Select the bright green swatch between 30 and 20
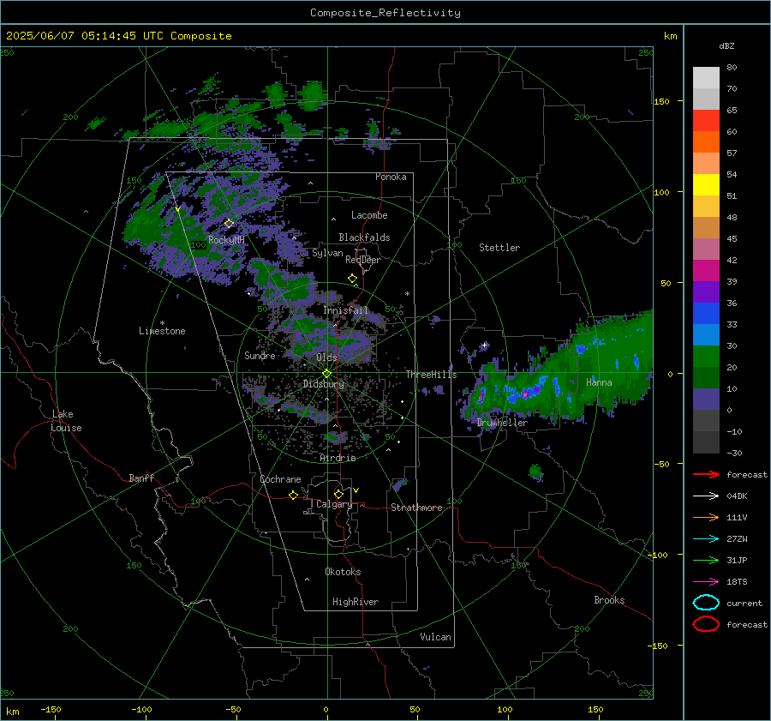The width and height of the screenshot is (771, 721). pyautogui.click(x=706, y=357)
